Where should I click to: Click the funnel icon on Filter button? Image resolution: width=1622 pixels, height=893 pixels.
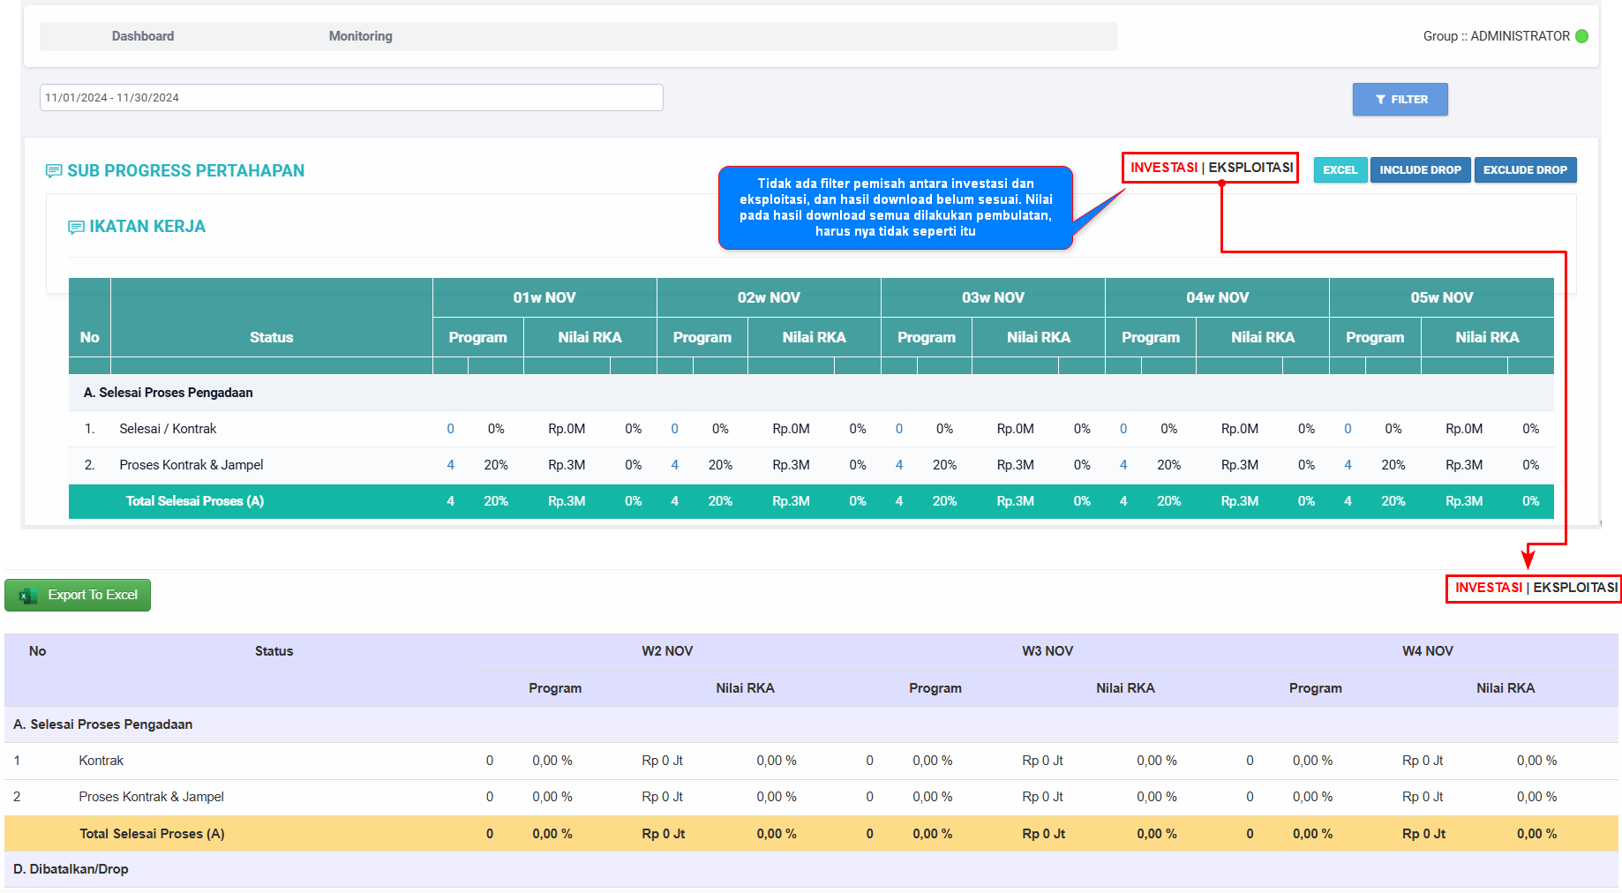click(1380, 100)
